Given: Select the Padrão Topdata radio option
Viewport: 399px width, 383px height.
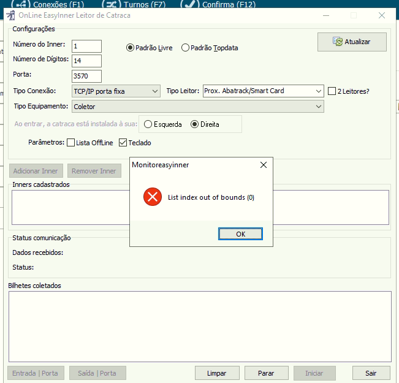Looking at the screenshot, I should 185,48.
